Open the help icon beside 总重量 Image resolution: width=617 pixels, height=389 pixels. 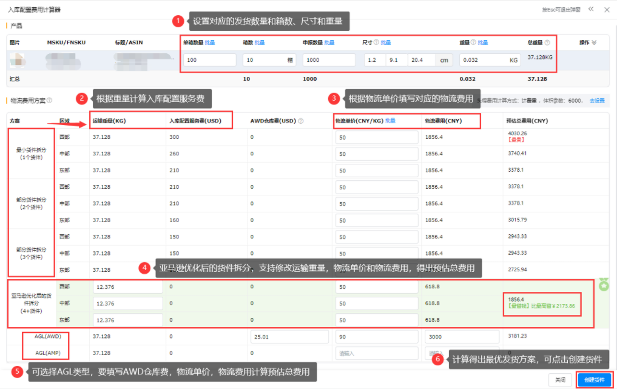547,42
